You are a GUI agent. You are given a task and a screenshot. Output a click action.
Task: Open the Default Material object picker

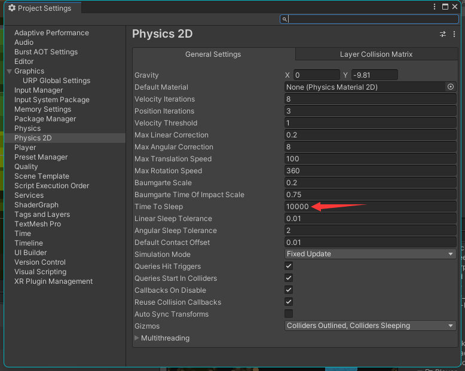coord(451,87)
